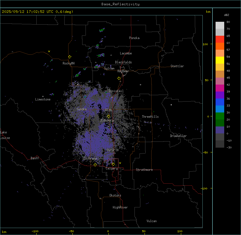
Task: Click the Vulcan city label
Action: click(152, 221)
